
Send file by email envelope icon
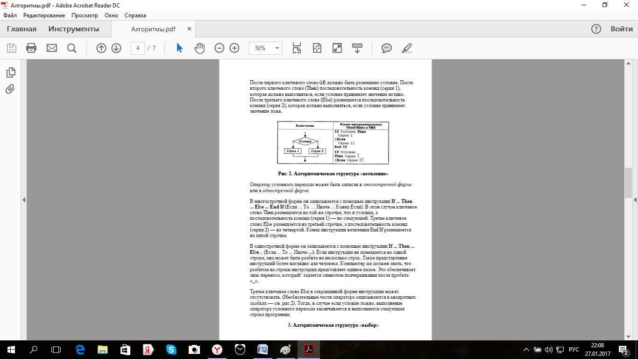pos(51,48)
